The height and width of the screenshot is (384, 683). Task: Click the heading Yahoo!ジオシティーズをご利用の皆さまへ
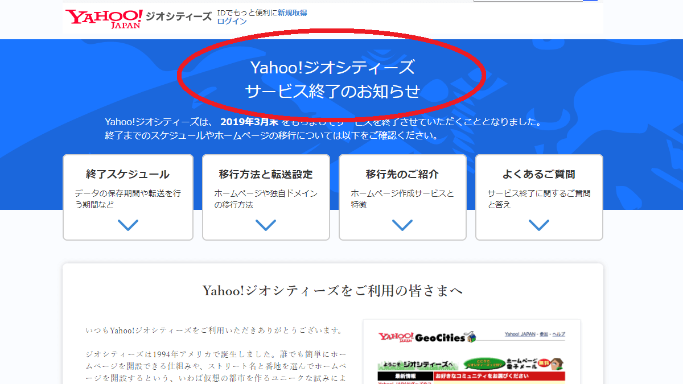[x=333, y=291]
